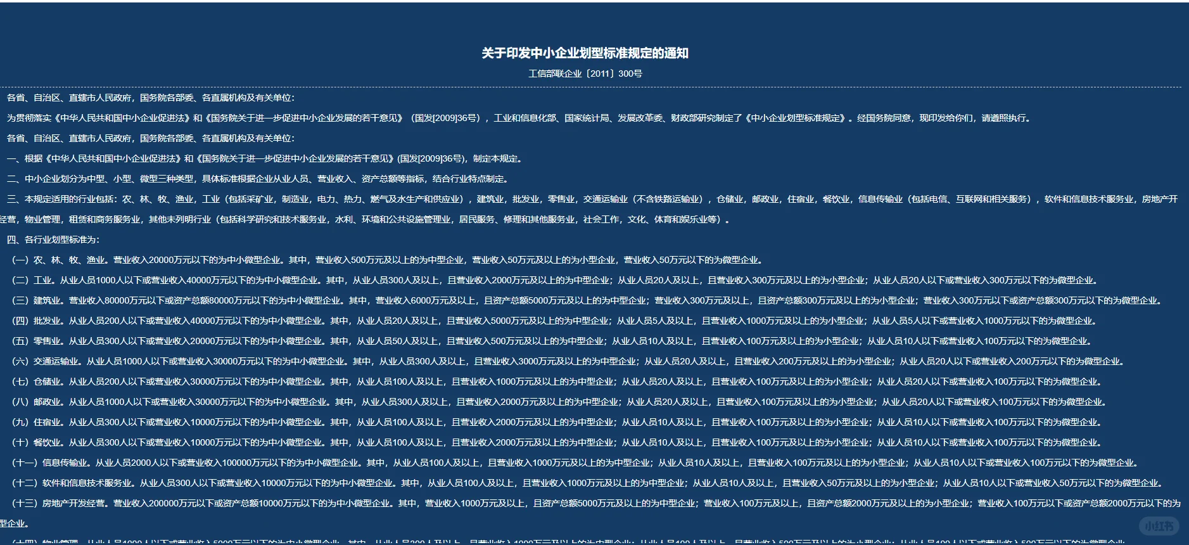
Task: Click the title 关于印发中小企业划型标准规定的通知
Action: tap(585, 53)
